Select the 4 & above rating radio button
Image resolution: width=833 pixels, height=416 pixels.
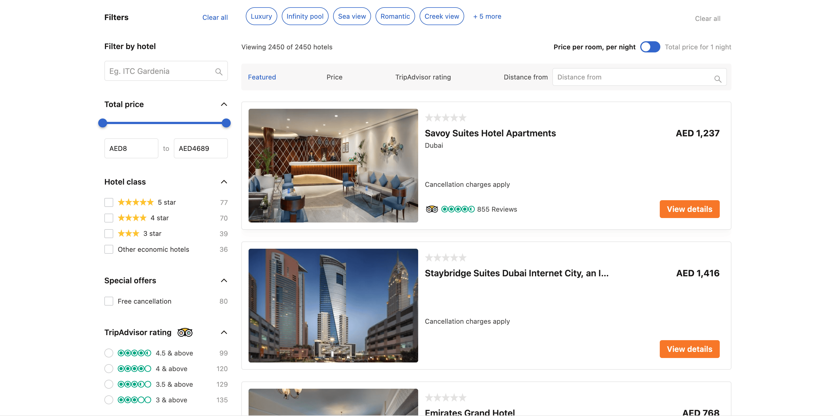point(109,369)
